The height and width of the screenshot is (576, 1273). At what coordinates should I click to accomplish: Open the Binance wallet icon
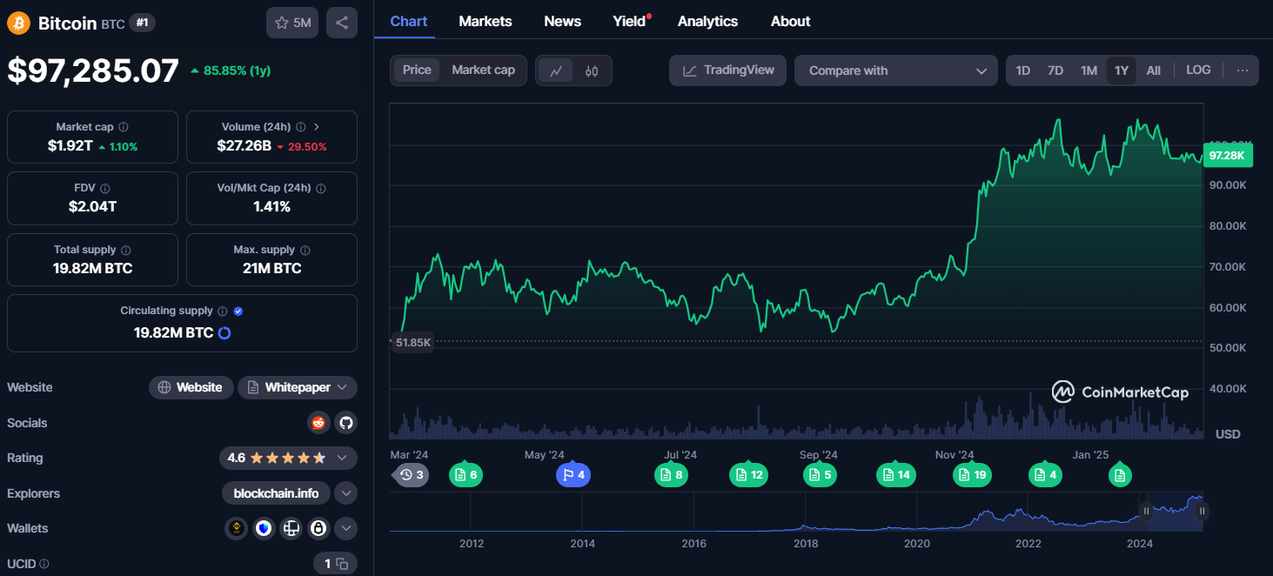236,528
